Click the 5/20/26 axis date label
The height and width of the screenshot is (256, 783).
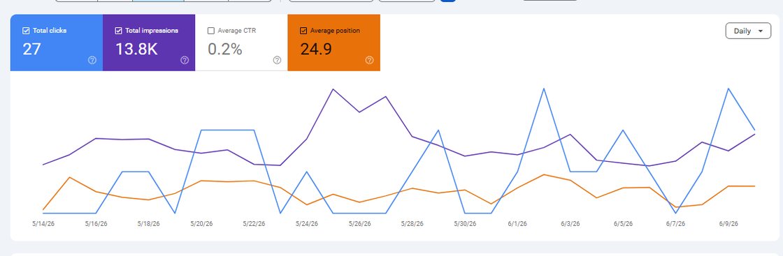point(201,224)
